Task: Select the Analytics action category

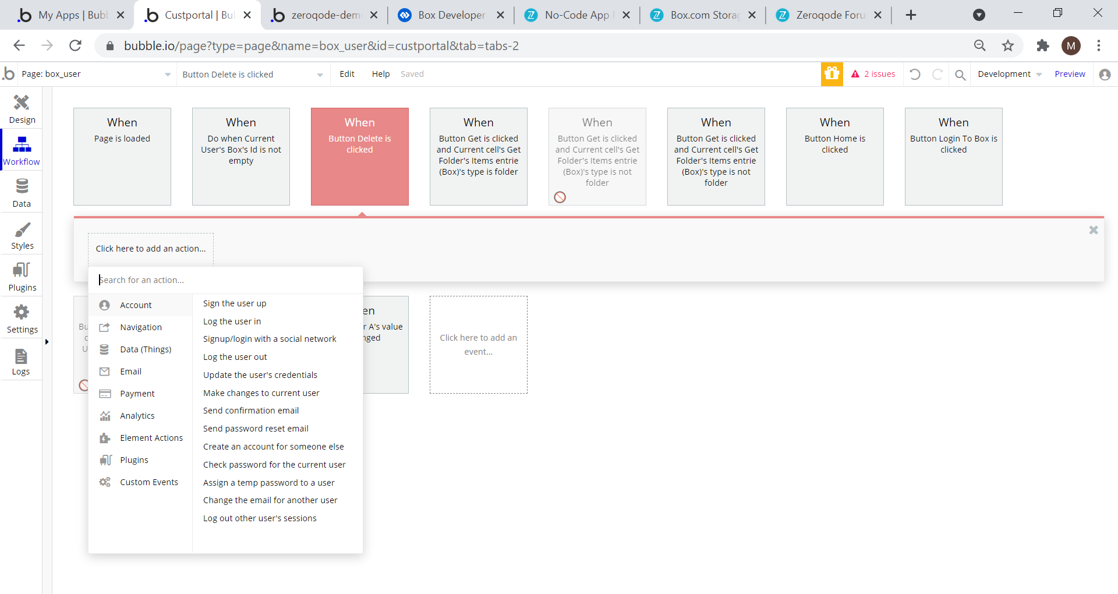Action: coord(140,416)
